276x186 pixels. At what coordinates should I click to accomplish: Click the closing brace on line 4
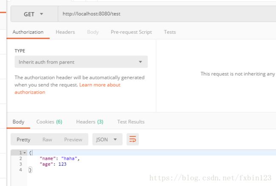30,170
